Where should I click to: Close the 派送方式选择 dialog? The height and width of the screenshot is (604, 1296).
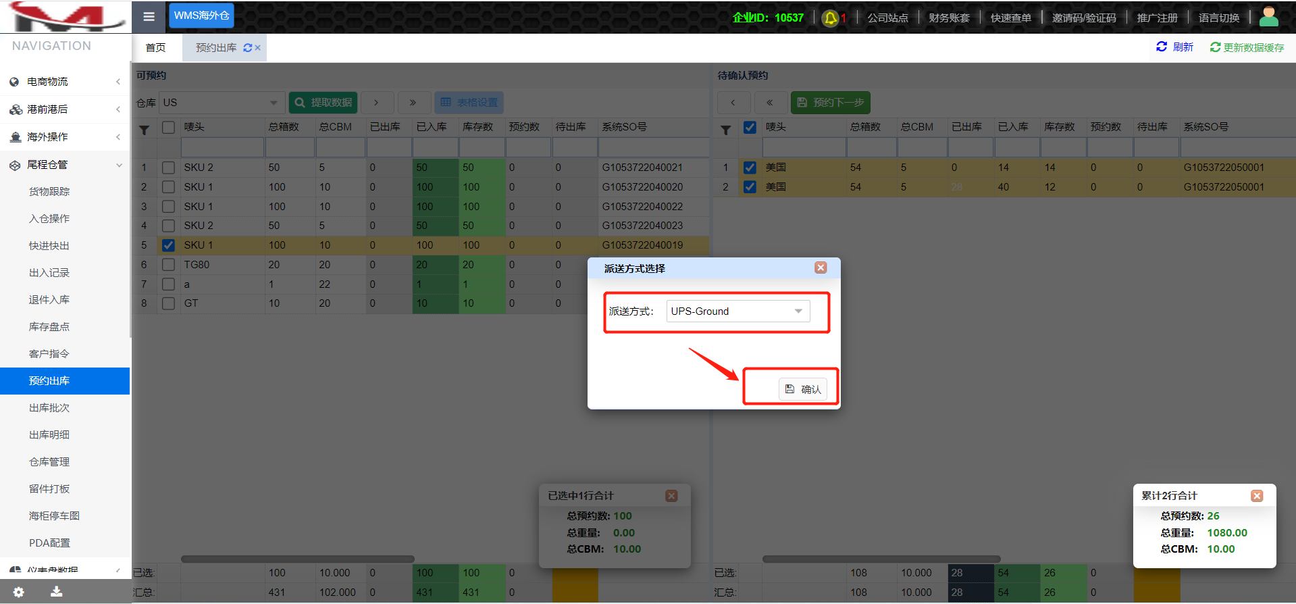pyautogui.click(x=821, y=268)
